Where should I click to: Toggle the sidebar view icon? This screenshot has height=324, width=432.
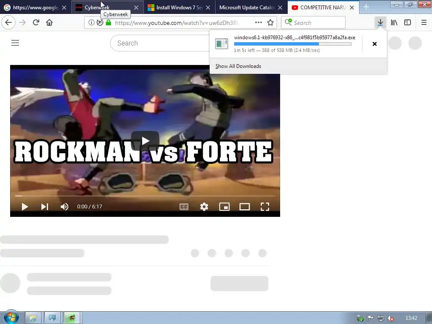[x=408, y=22]
